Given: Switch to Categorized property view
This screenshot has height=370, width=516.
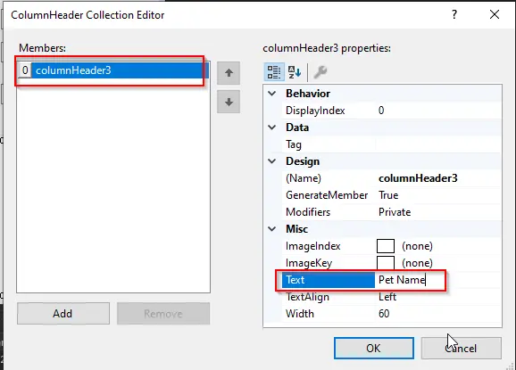Looking at the screenshot, I should point(274,72).
